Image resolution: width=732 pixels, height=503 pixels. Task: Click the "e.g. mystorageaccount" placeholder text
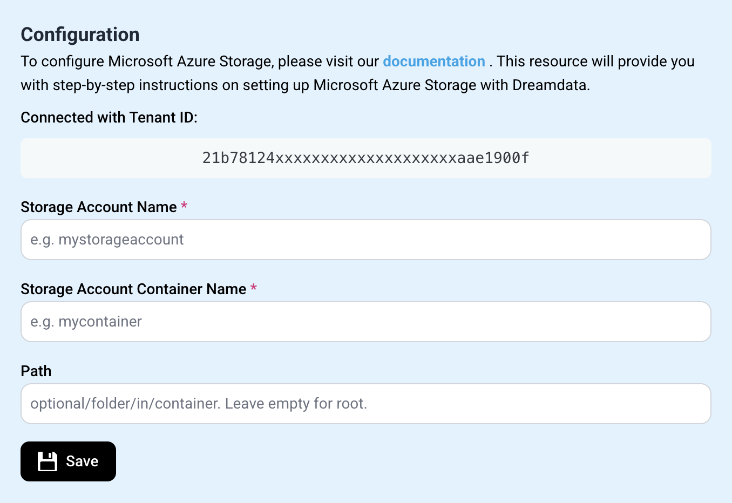[x=107, y=240]
